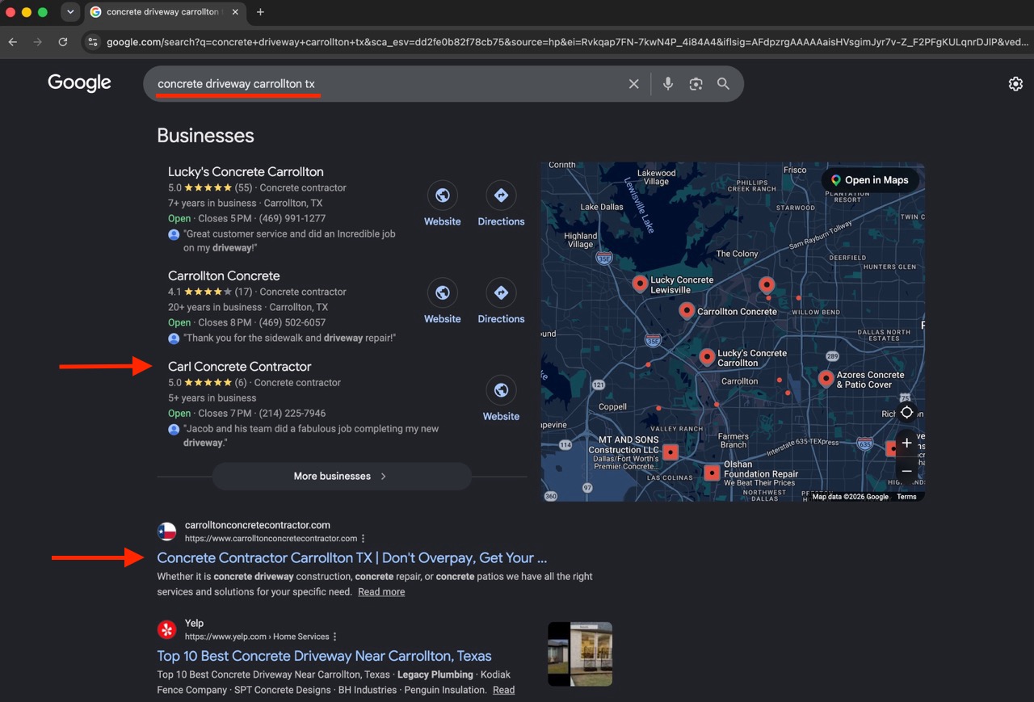Zoom out on the map
1034x702 pixels.
906,471
